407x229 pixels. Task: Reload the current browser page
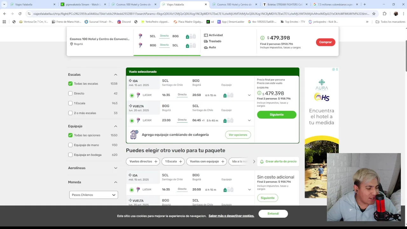[20, 14]
